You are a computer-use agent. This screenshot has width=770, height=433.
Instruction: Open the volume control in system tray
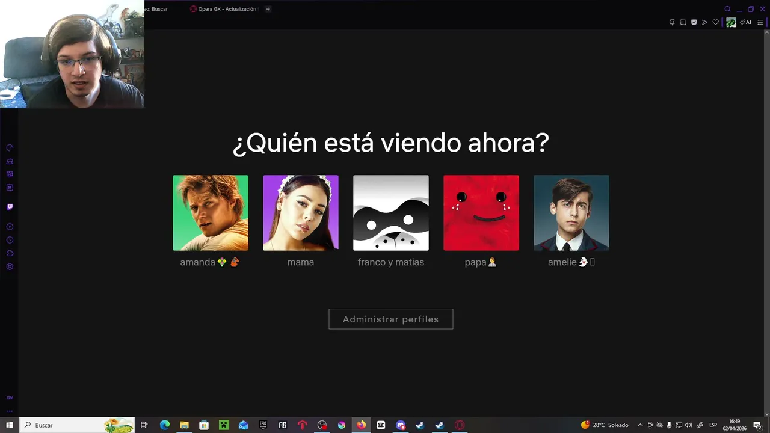coord(688,425)
